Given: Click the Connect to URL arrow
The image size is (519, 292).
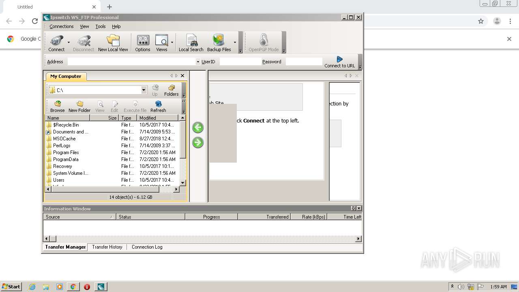Looking at the screenshot, I should coord(340,62).
